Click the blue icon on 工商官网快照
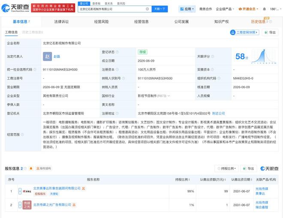Screen dimensions: 283x218 (233, 32)
